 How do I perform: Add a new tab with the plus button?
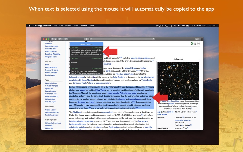pyautogui.click(x=202, y=40)
